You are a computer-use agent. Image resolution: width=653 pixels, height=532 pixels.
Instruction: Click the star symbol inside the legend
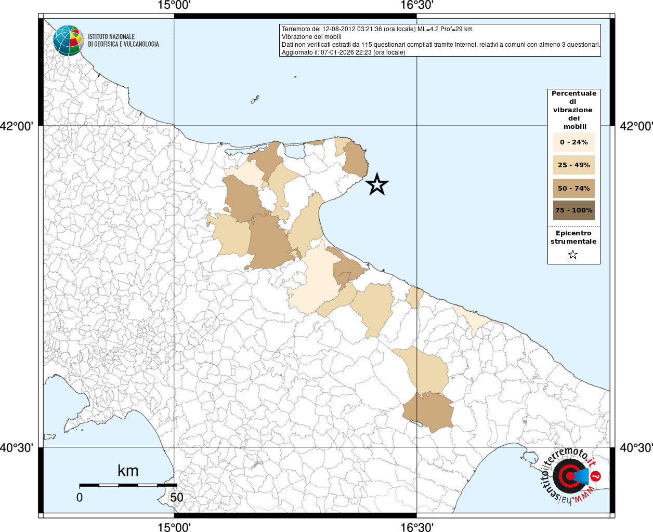(573, 255)
